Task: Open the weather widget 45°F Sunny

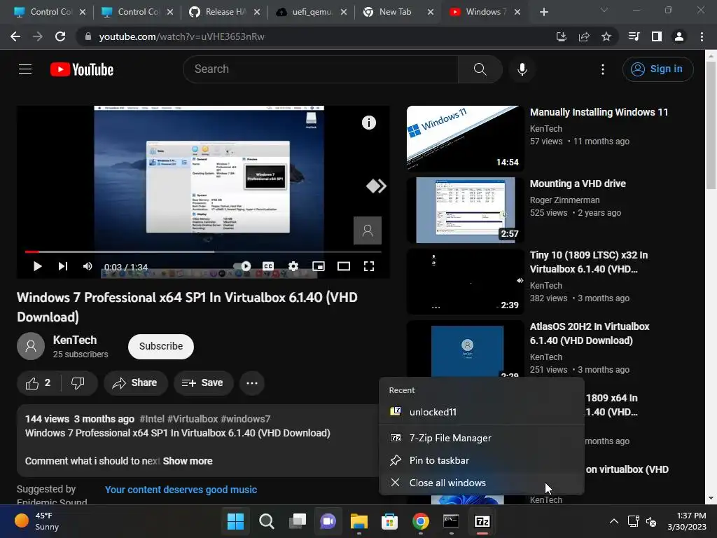Action: point(38,521)
